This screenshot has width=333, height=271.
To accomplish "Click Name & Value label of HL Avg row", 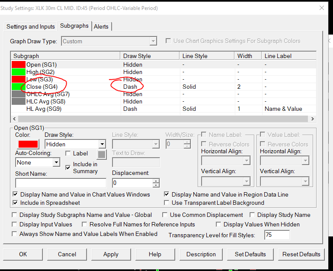I will tap(283, 109).
